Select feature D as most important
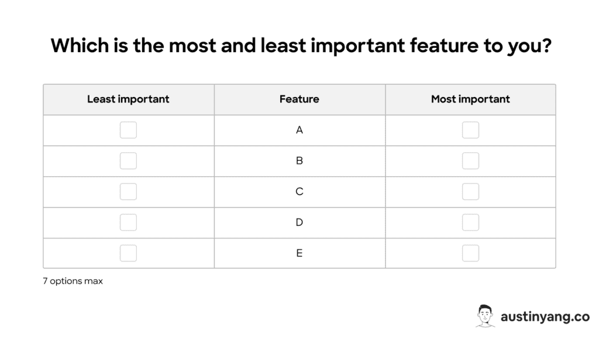 pos(470,222)
